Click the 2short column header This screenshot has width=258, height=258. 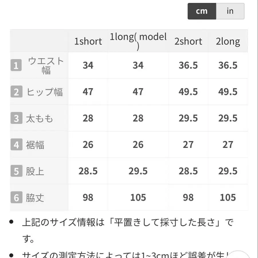coord(188,41)
